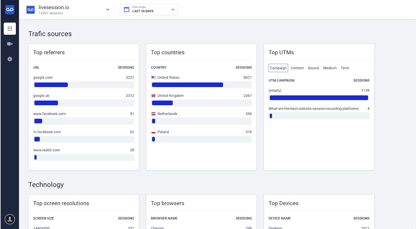
Task: Switch to the Source UTM tab
Action: (x=313, y=68)
